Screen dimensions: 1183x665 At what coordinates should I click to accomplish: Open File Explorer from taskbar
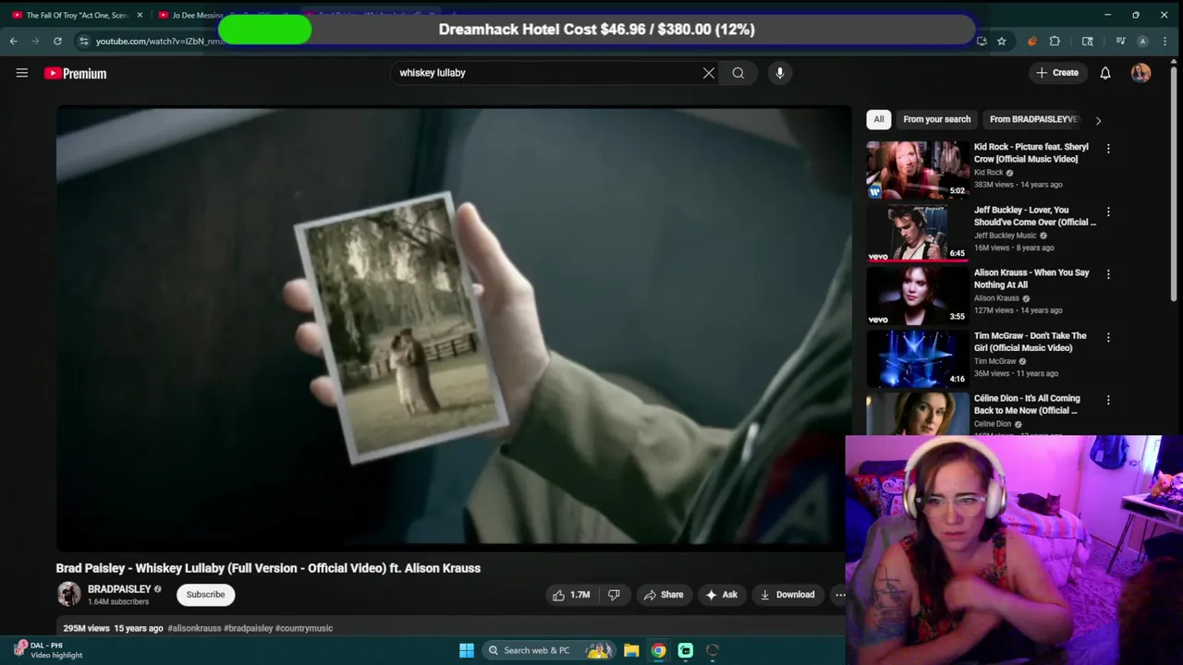(x=631, y=650)
